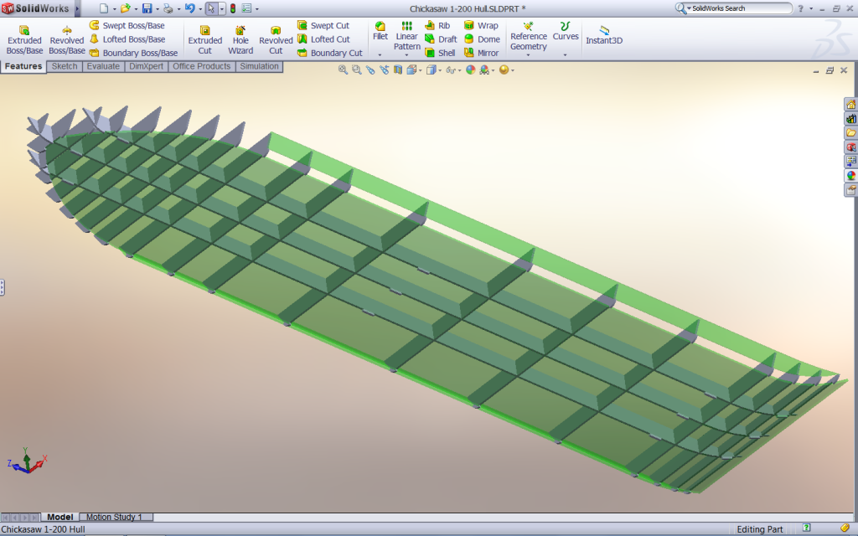858x536 pixels.
Task: Toggle Instant3D mode
Action: click(x=604, y=33)
